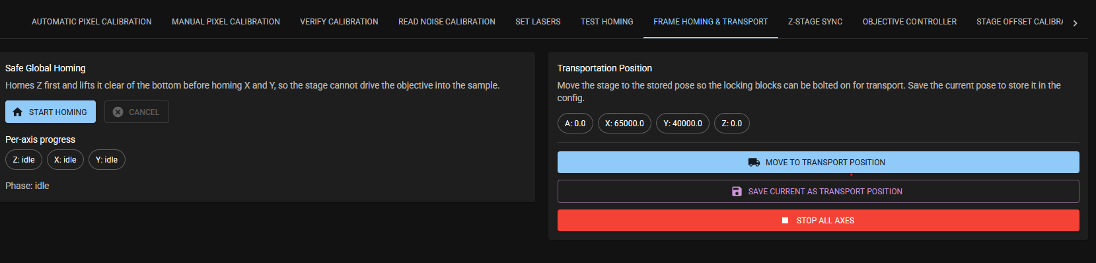Click the A: 0.0 position chip
Image resolution: width=1096 pixels, height=263 pixels.
(575, 123)
